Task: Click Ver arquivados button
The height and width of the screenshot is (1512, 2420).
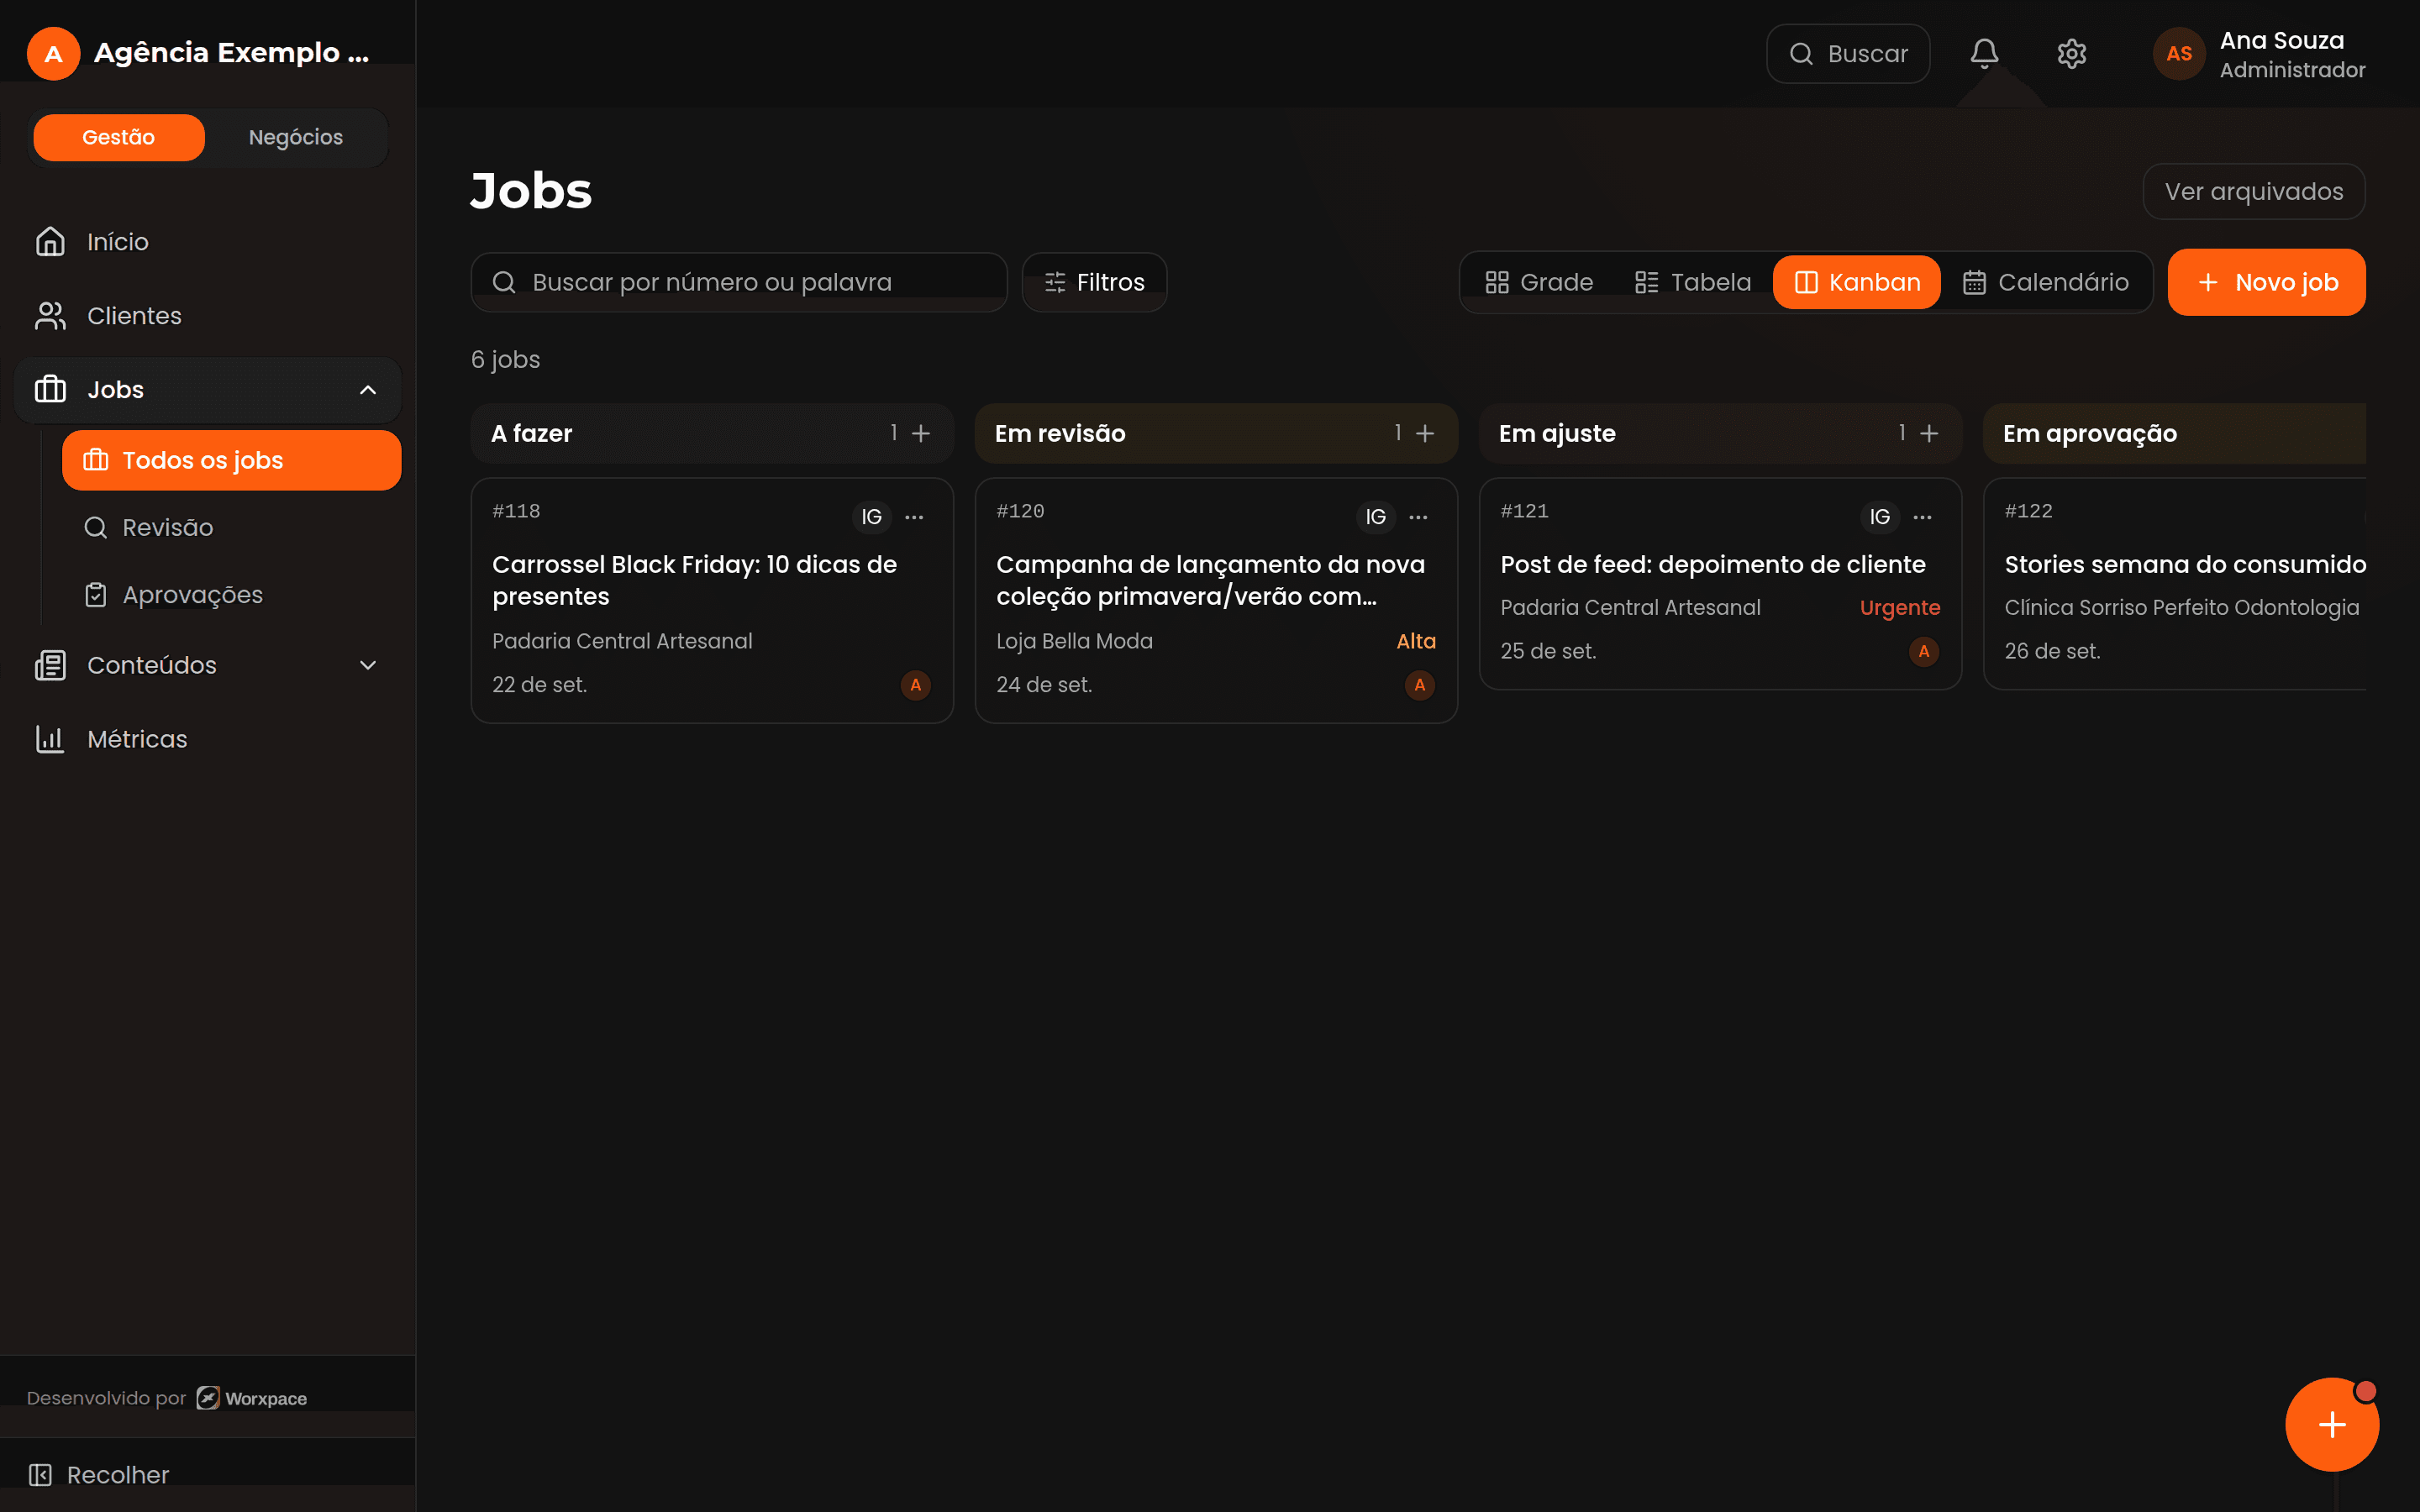Action: point(2254,191)
